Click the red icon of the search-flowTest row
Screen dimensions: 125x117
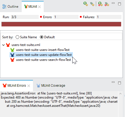[12, 60]
